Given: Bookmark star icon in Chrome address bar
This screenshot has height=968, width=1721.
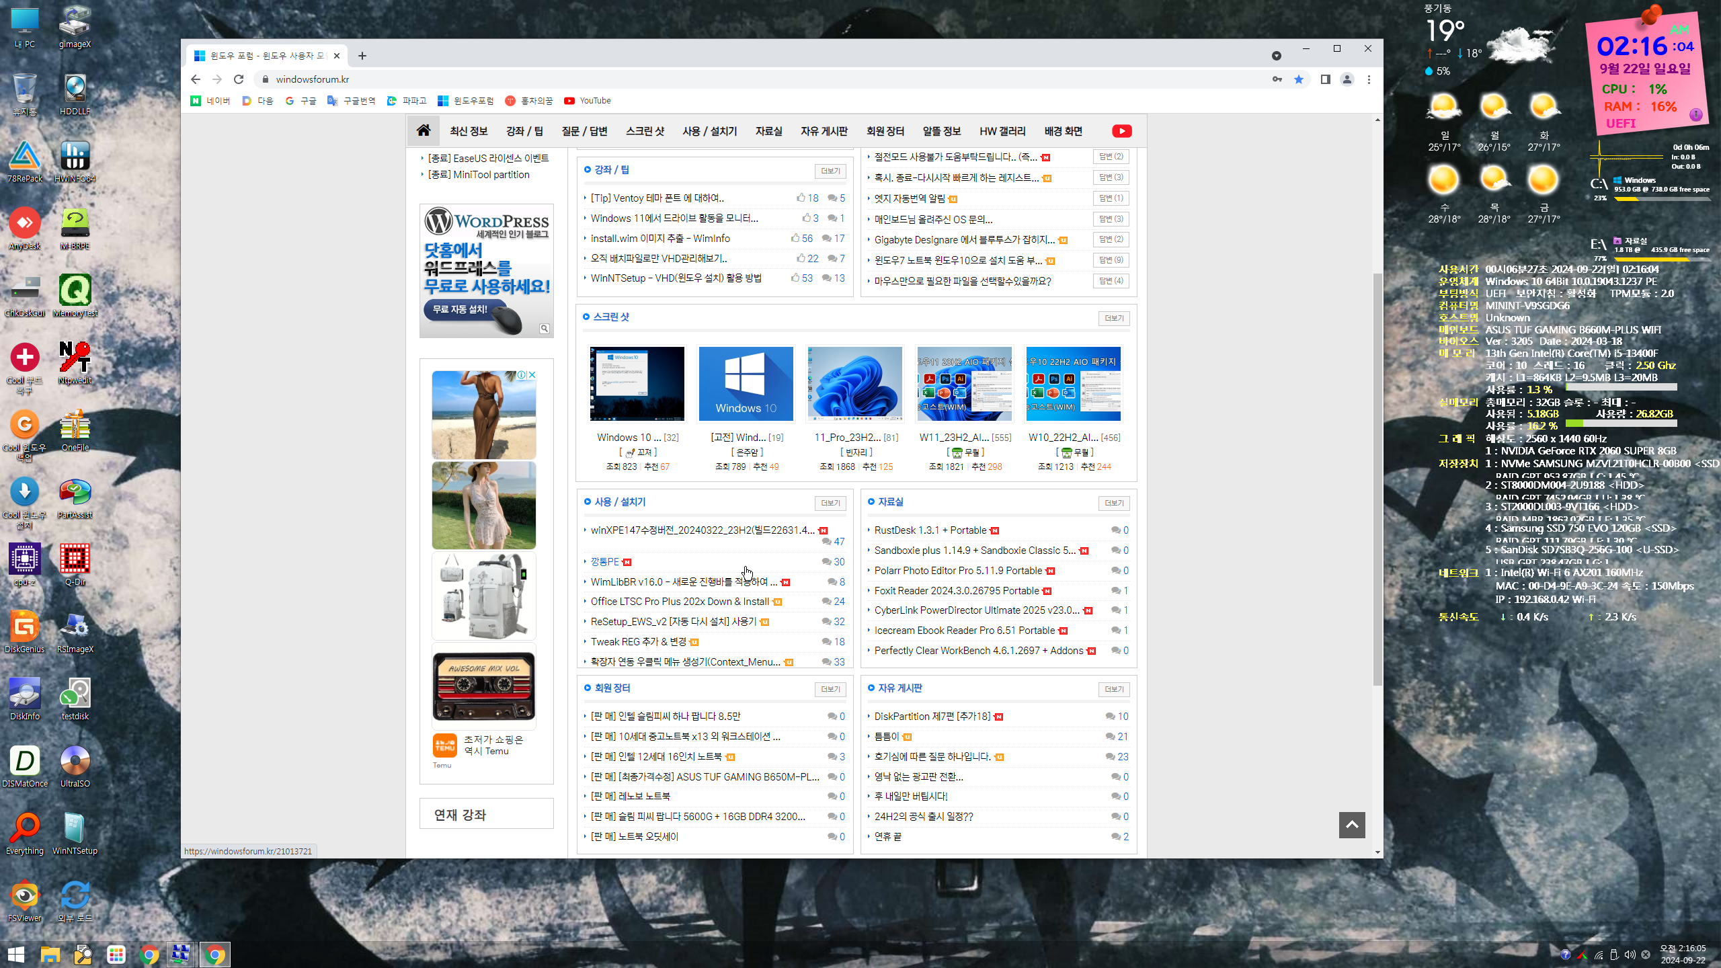Looking at the screenshot, I should point(1299,79).
